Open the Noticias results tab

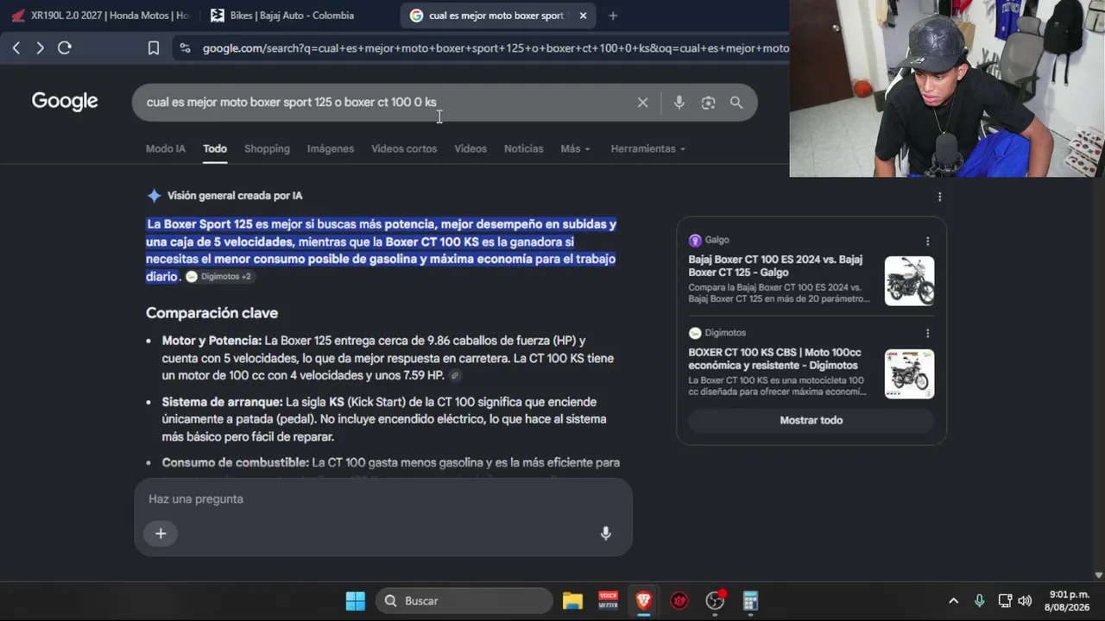524,149
